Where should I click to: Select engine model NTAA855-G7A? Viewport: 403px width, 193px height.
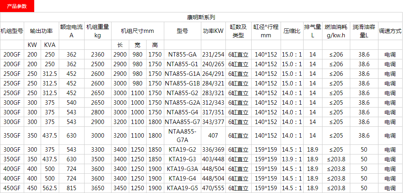point(182,135)
